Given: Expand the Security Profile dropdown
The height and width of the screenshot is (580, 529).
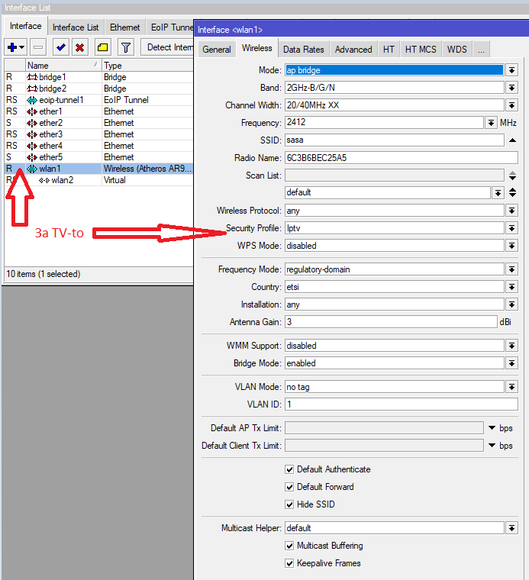Looking at the screenshot, I should tap(511, 228).
